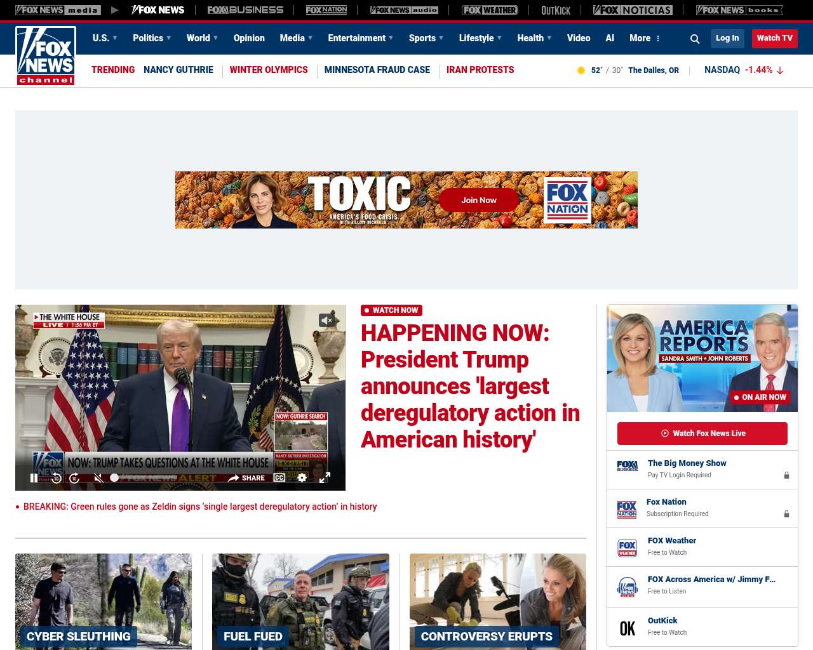Click the Fox News channel logo
The image size is (813, 650).
[46, 55]
